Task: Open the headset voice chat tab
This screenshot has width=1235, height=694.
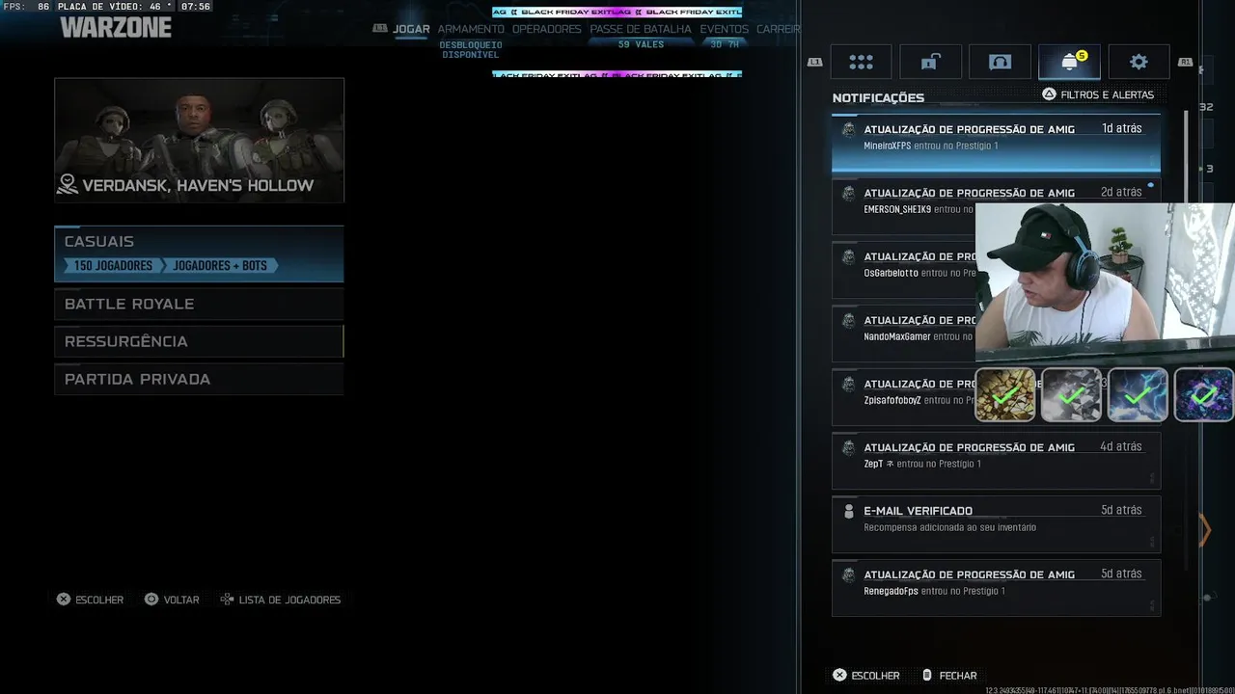Action: (x=1000, y=62)
